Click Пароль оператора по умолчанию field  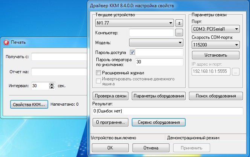[159, 62]
